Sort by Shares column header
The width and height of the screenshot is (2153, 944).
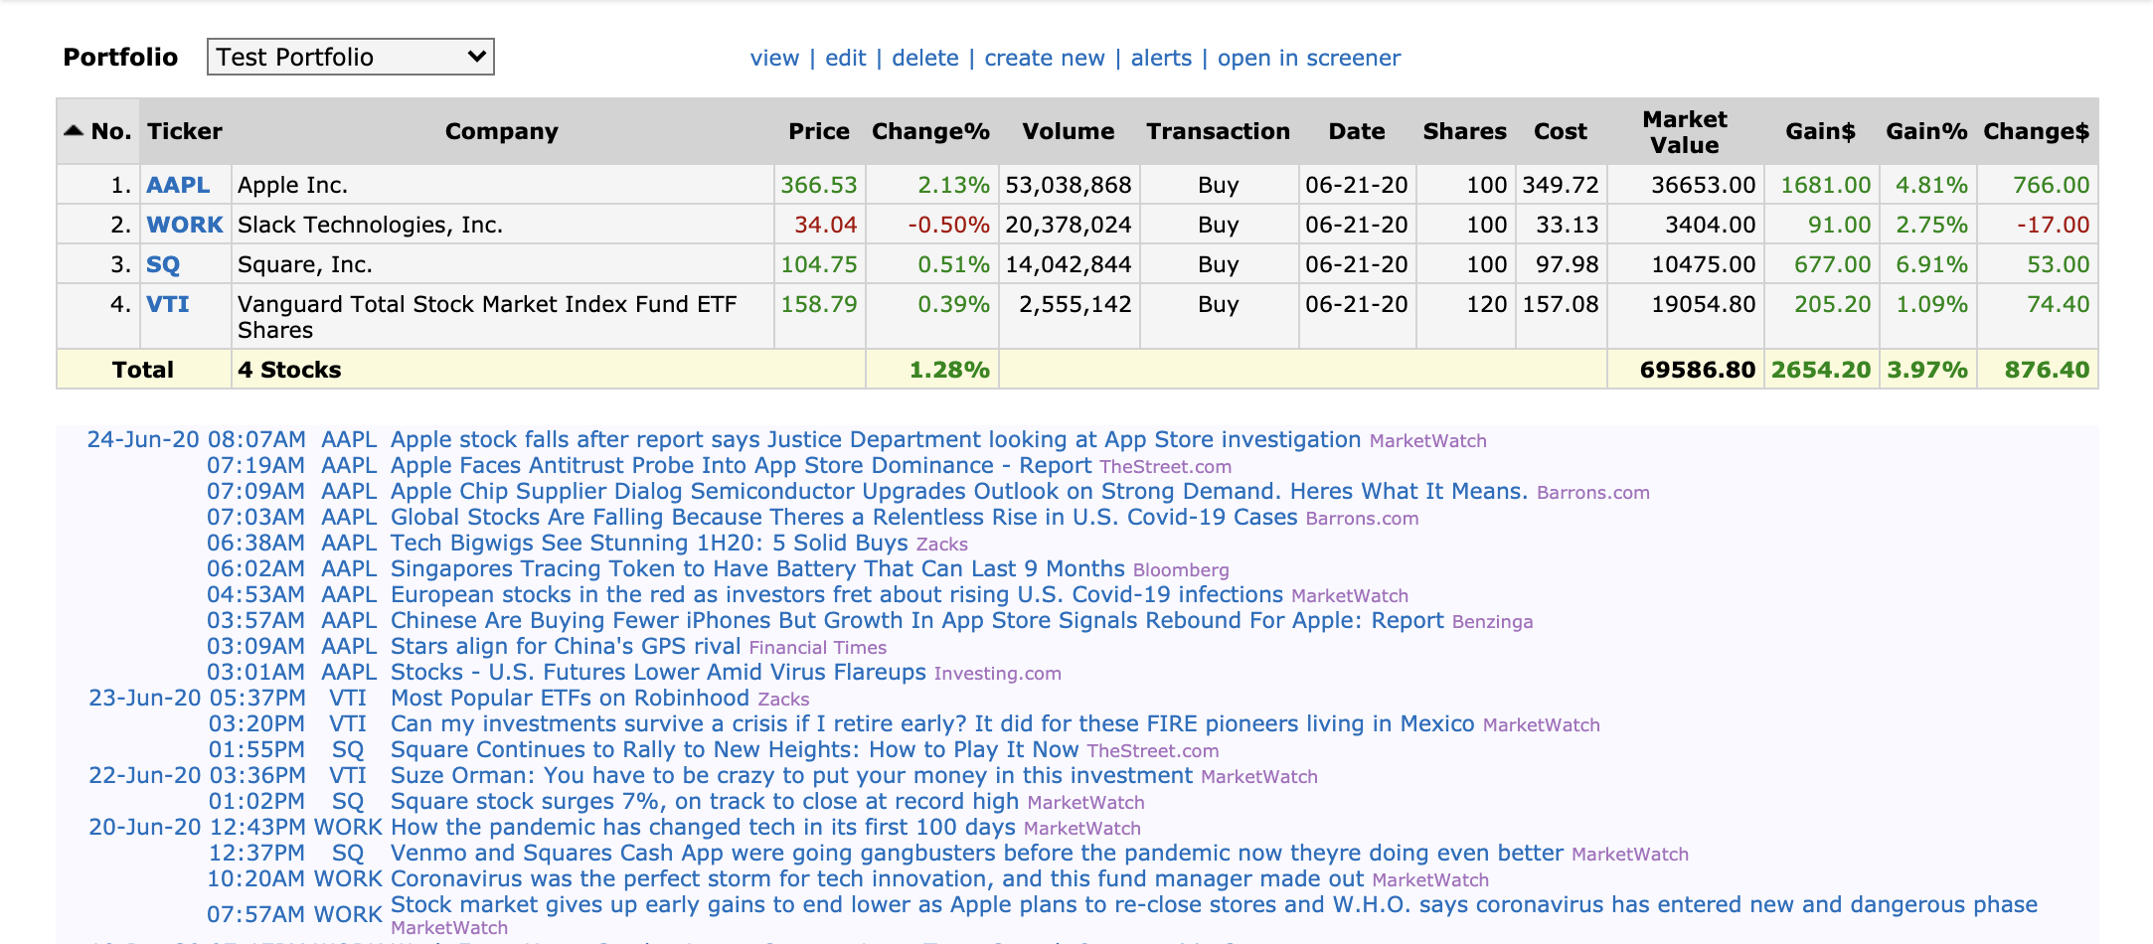coord(1465,131)
